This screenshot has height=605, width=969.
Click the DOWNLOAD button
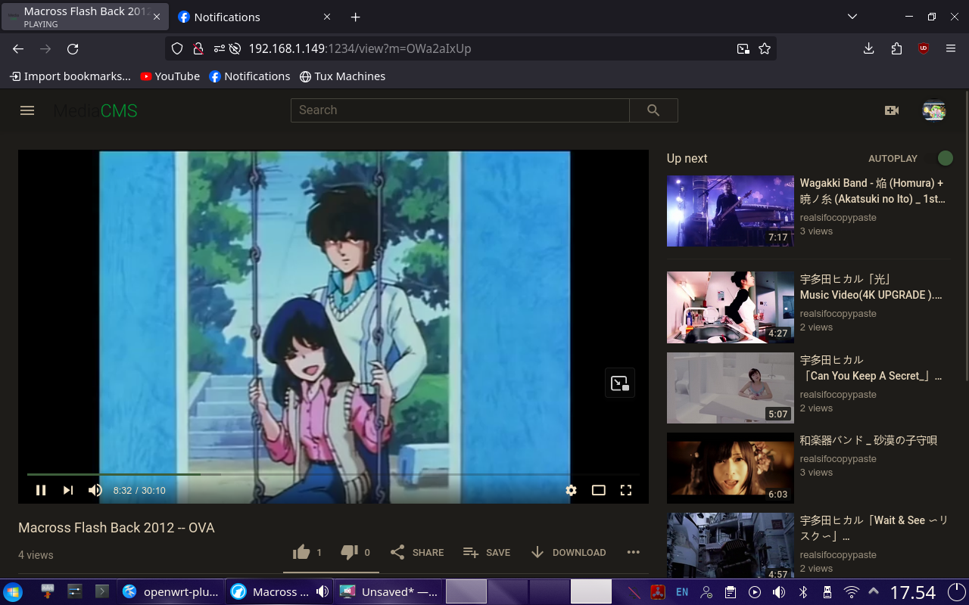(568, 552)
